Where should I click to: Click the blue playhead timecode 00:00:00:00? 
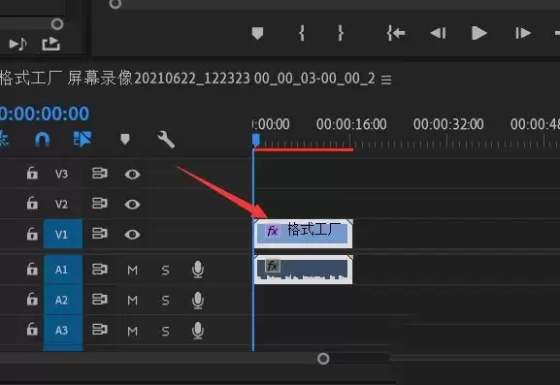45,113
